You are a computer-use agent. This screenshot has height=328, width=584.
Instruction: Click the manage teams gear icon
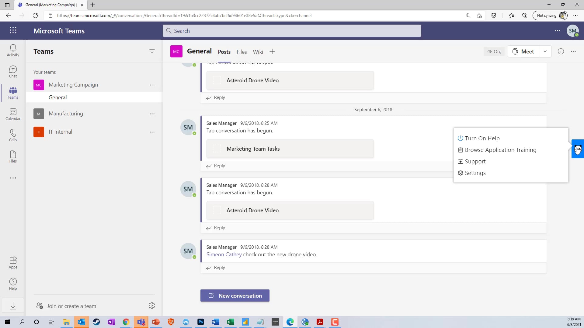[152, 306]
